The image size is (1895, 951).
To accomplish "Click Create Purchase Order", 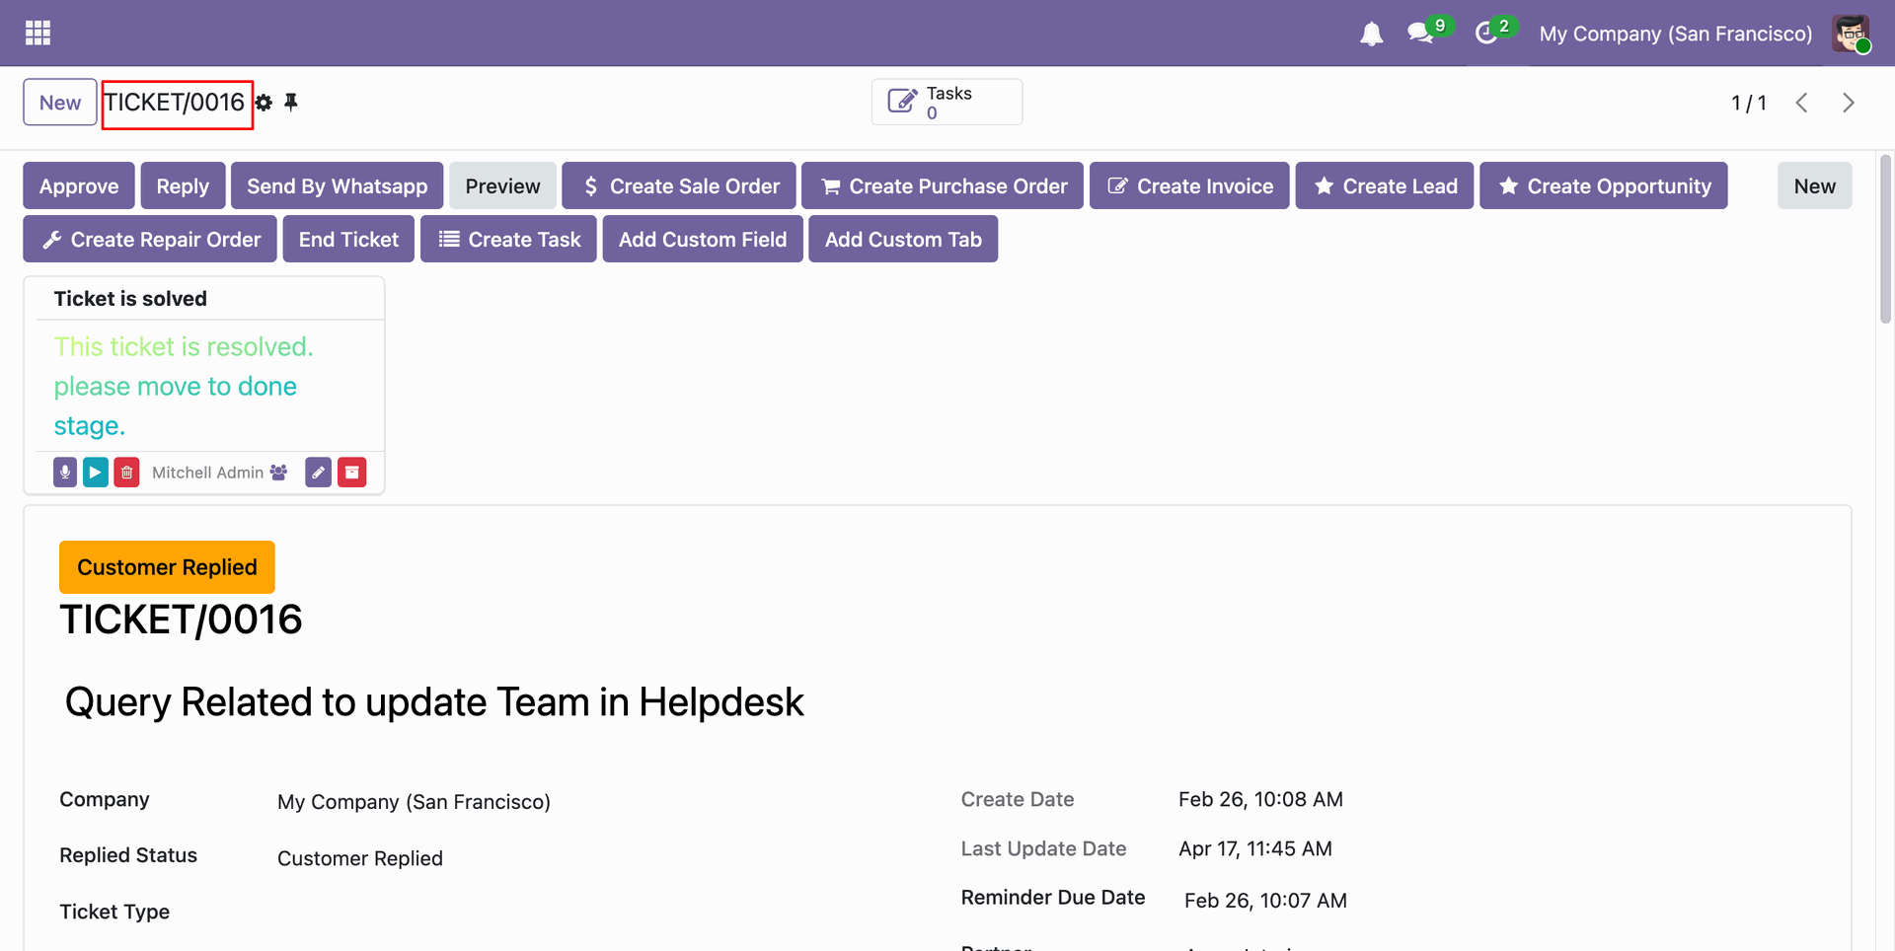I will 943,185.
